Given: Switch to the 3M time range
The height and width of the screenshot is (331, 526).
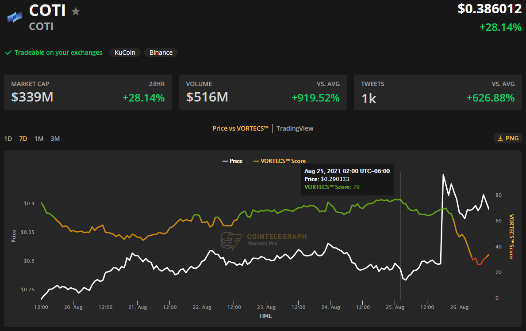Looking at the screenshot, I should pyautogui.click(x=55, y=139).
